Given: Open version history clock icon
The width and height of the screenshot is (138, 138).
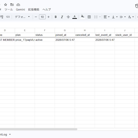Looking at the screenshot, I should tap(137, 6).
